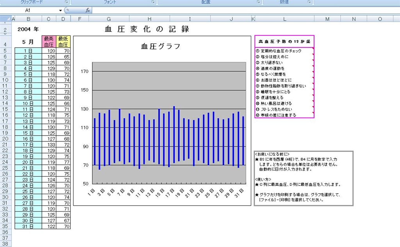This screenshot has height=247, width=400.
Task: Click the 29日 label on the chart x-axis
Action: pos(229,193)
